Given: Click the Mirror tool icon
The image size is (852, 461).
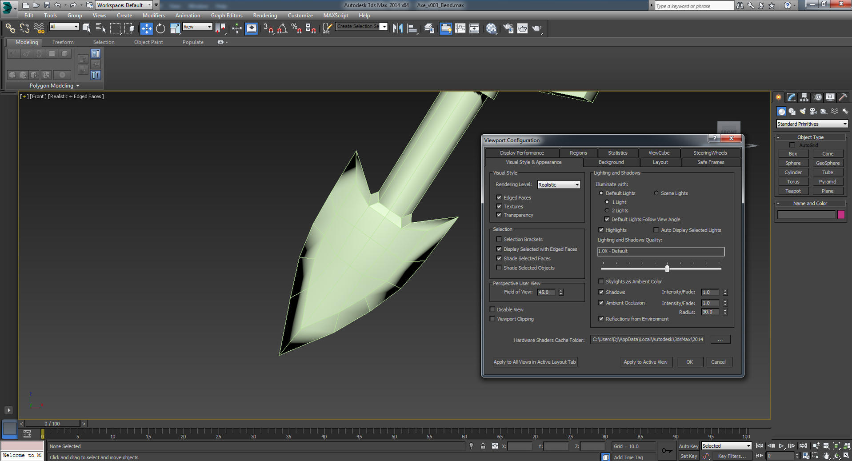Looking at the screenshot, I should click(x=398, y=28).
